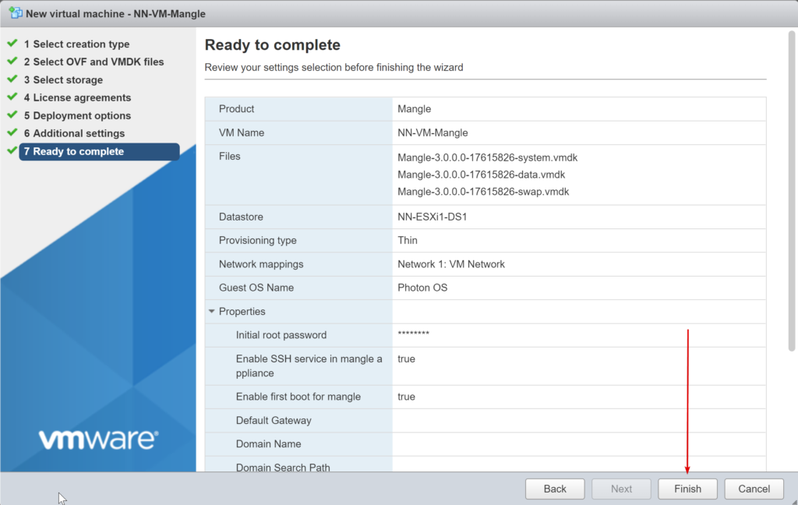Image resolution: width=798 pixels, height=505 pixels.
Task: Collapse the Properties section triangle
Action: [212, 311]
